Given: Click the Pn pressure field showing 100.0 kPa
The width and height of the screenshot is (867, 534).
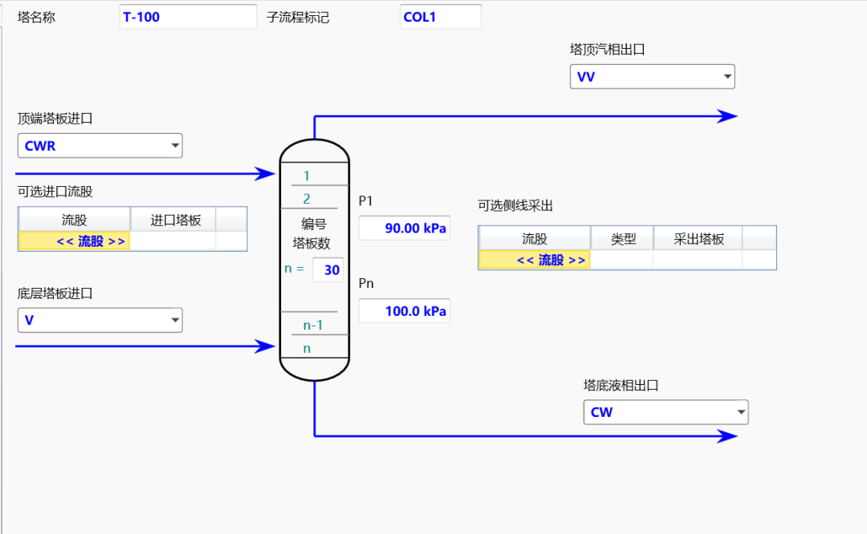Looking at the screenshot, I should coord(404,310).
